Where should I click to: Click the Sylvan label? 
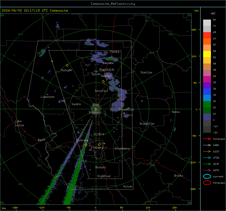[x=96, y=74]
